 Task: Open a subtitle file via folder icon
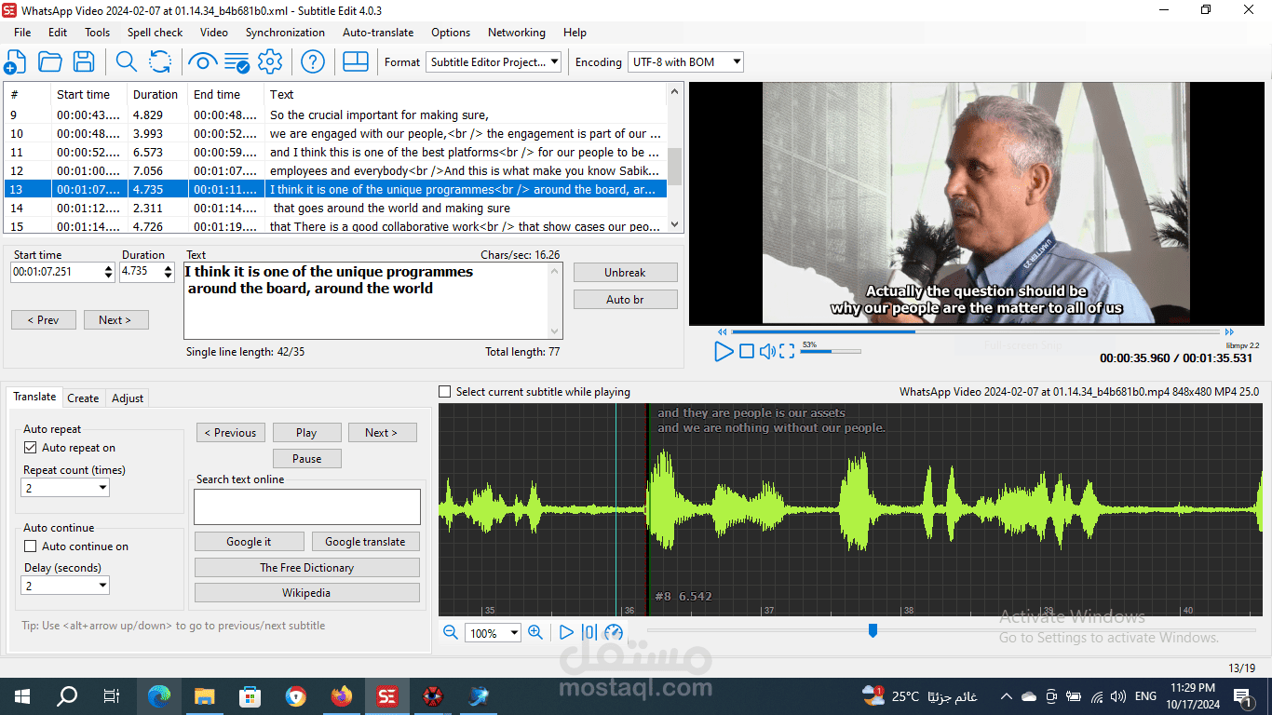pos(49,62)
